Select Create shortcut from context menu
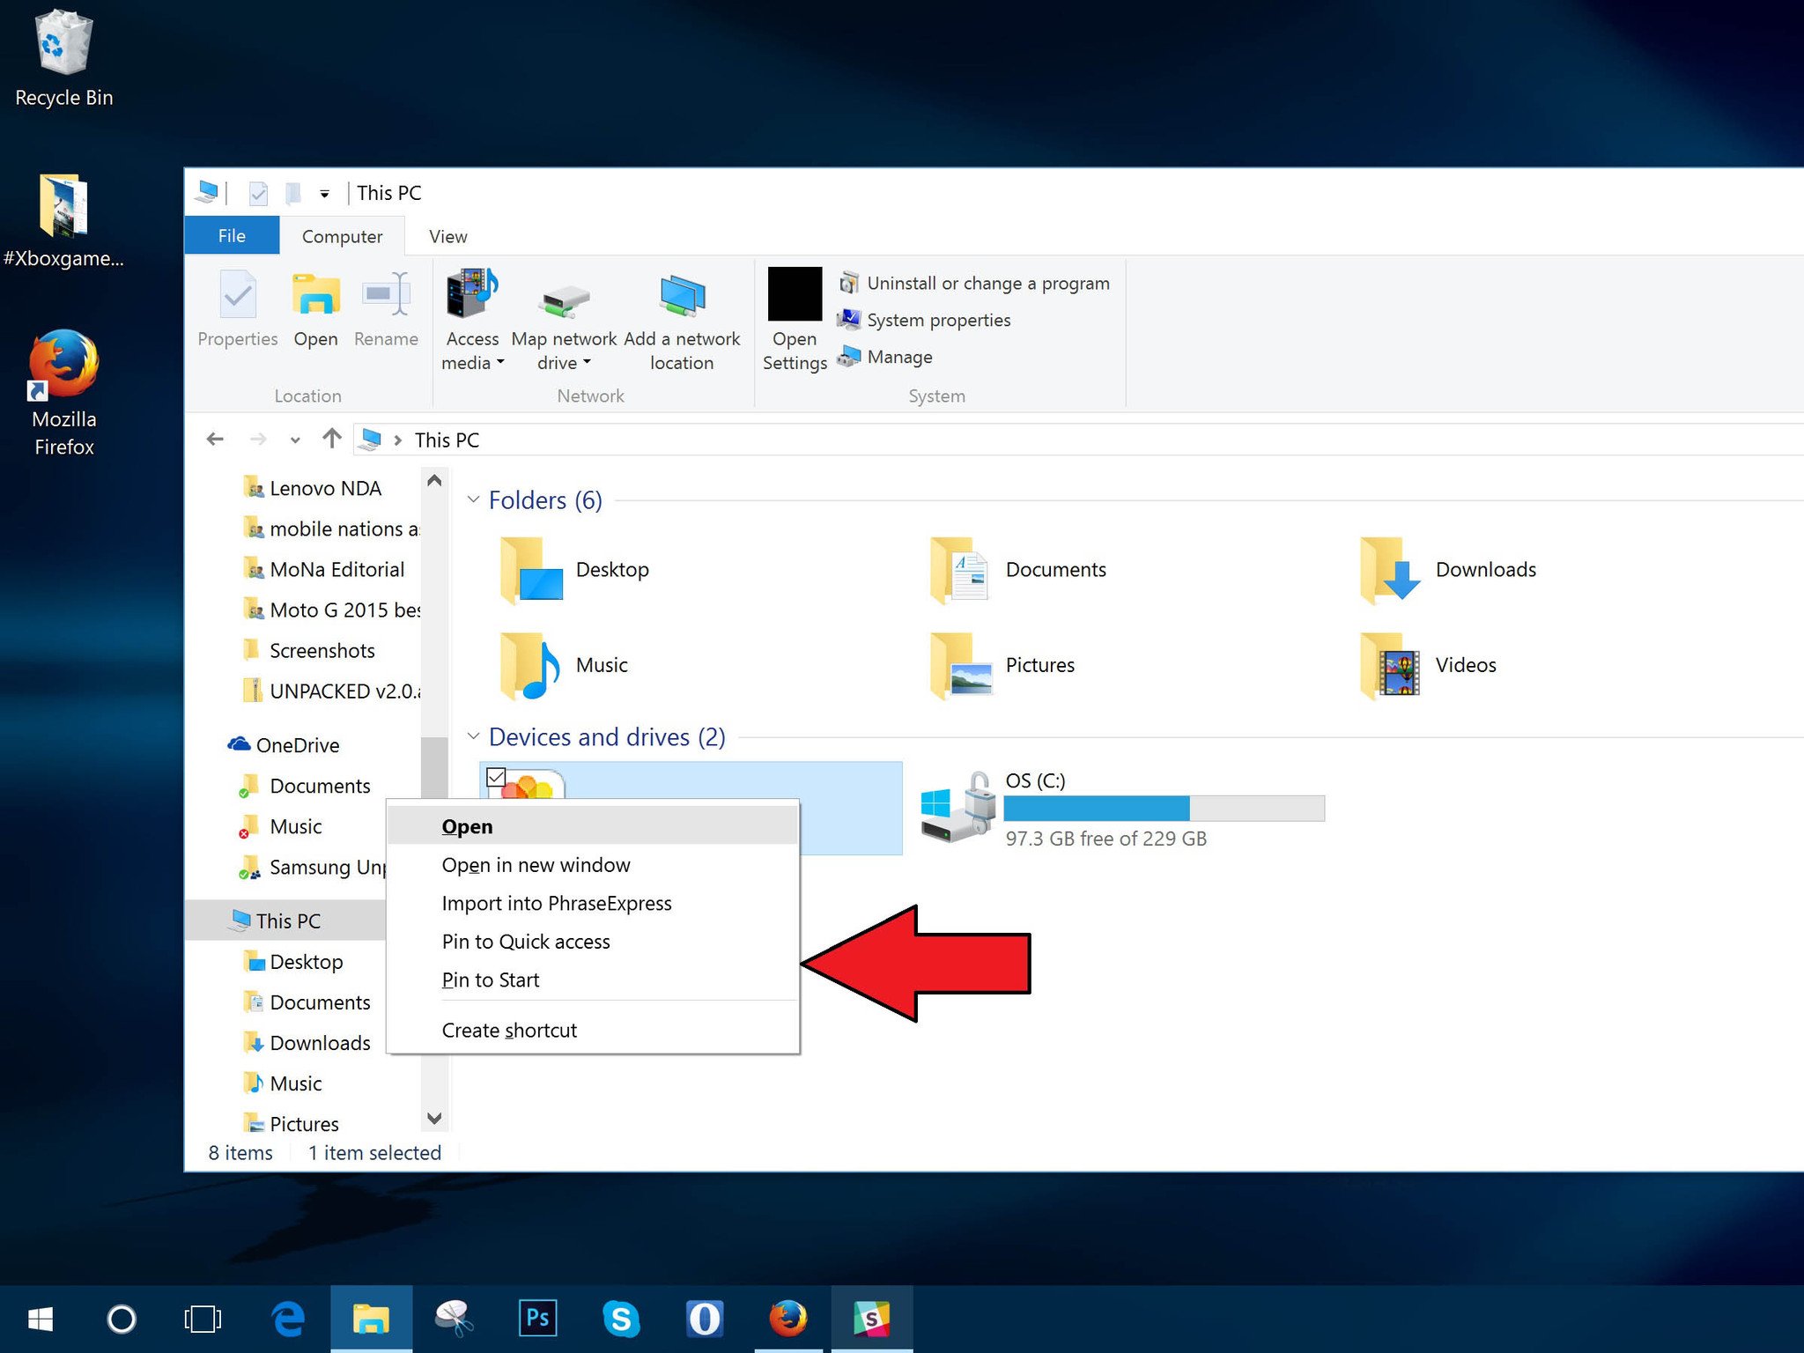The height and width of the screenshot is (1353, 1804). coord(509,1030)
